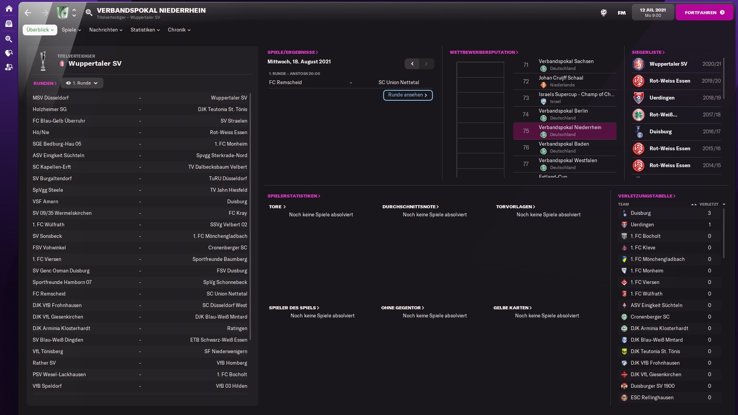Open SPIELE/ERGEBNISSE section
738x415 pixels.
point(293,52)
